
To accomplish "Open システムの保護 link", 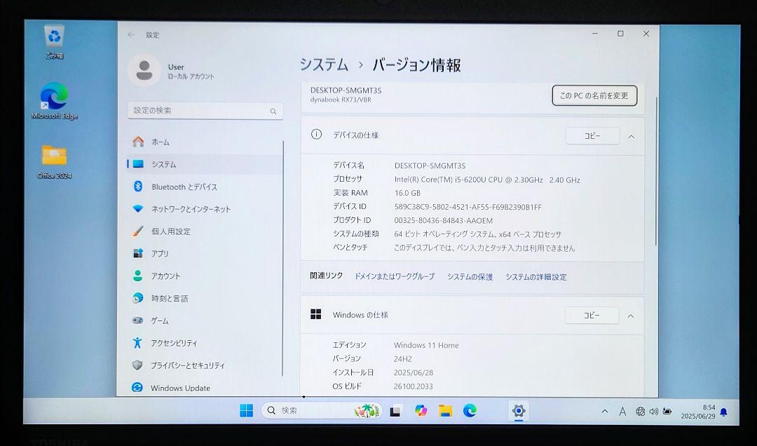I will [470, 277].
